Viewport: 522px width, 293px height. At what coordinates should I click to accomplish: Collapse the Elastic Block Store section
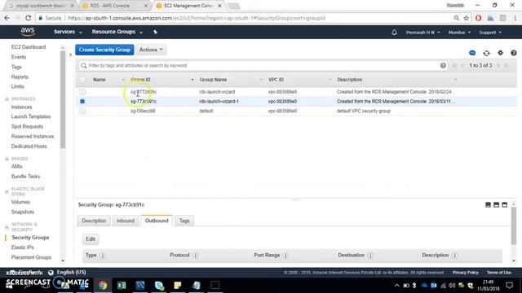pos(7,192)
